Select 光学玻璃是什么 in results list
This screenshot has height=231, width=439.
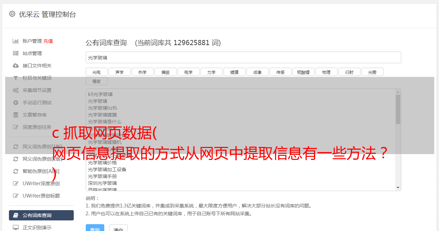point(105,122)
